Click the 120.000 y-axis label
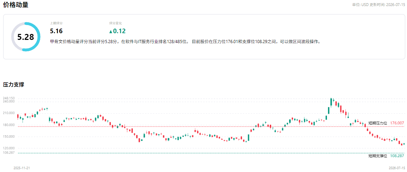 9,148
